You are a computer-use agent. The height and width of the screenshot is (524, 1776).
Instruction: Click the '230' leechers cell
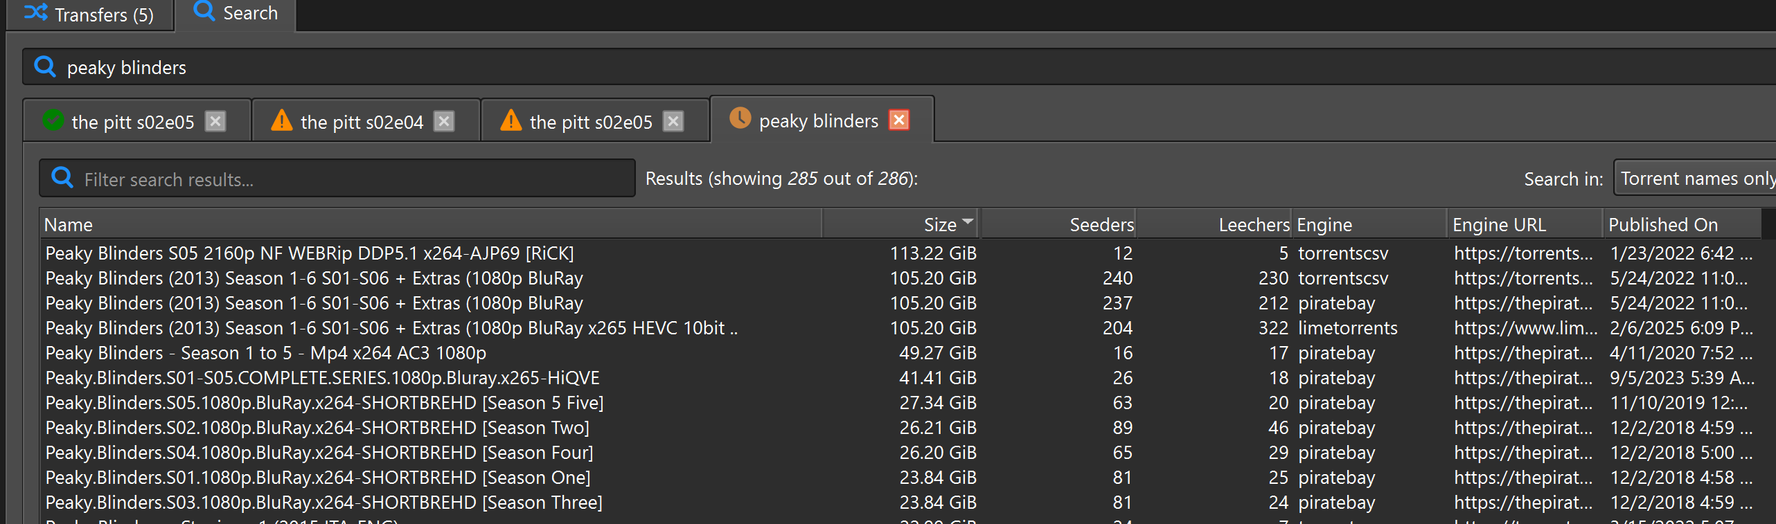point(1274,278)
